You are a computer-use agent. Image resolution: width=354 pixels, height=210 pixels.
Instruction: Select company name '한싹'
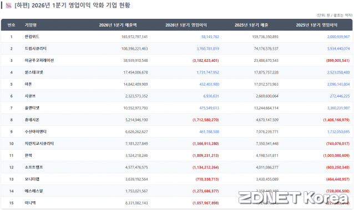(x=28, y=155)
